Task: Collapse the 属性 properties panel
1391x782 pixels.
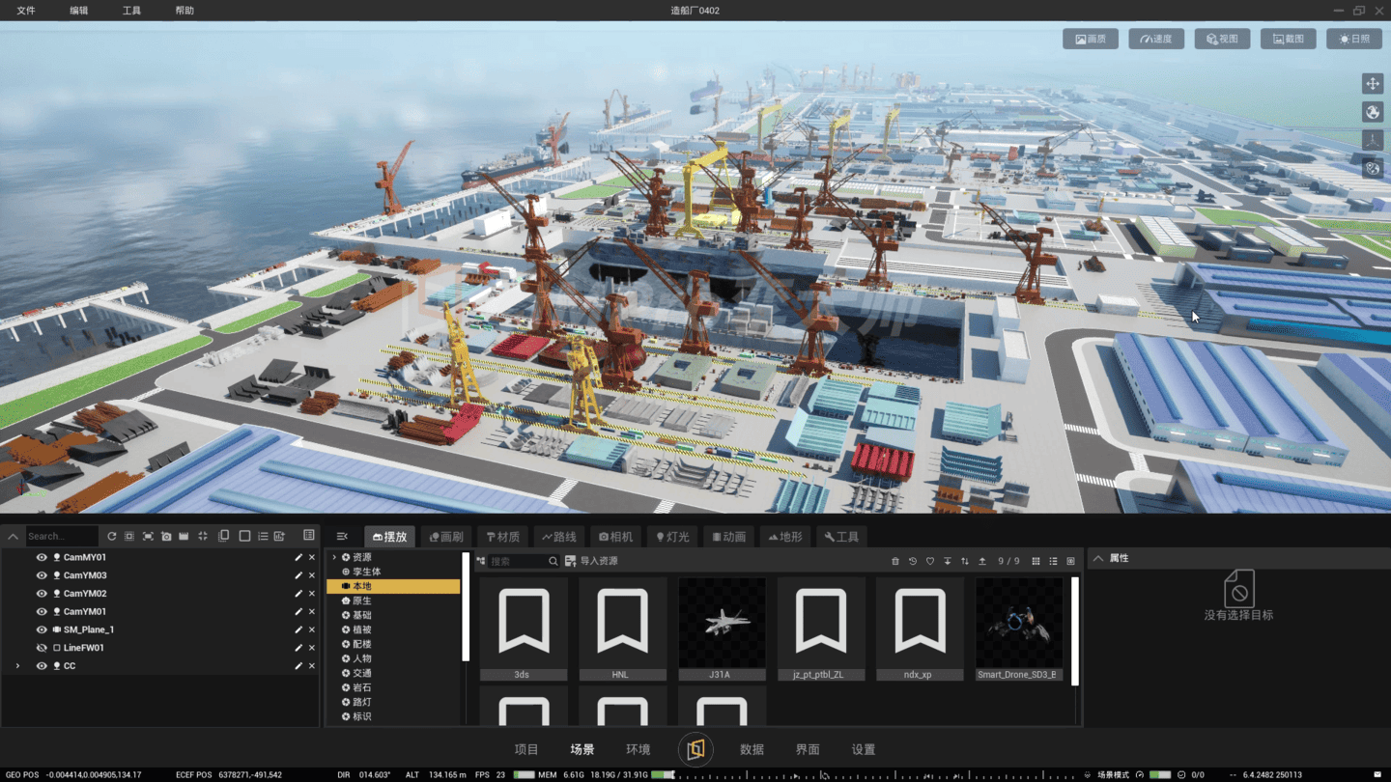Action: pos(1098,558)
